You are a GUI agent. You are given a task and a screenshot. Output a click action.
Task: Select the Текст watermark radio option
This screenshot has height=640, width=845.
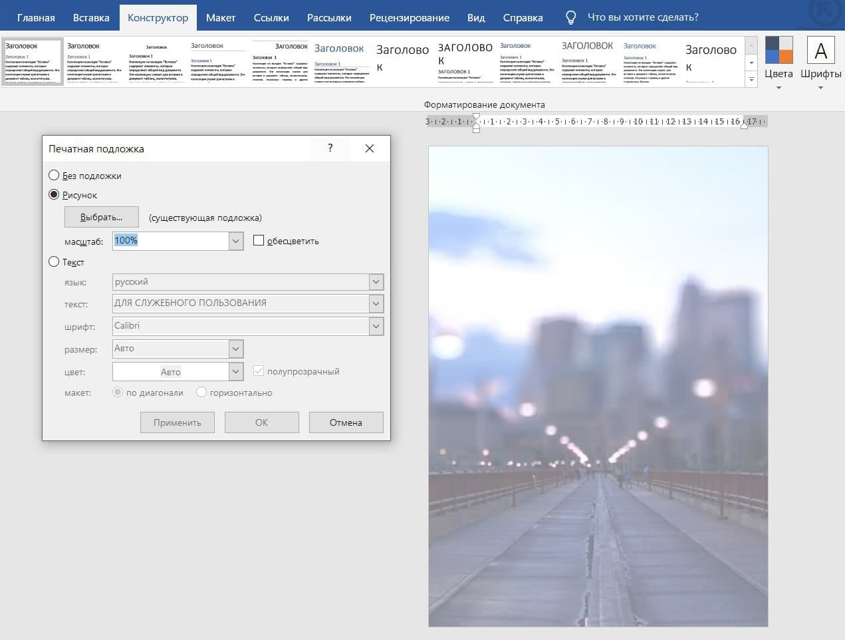click(55, 262)
